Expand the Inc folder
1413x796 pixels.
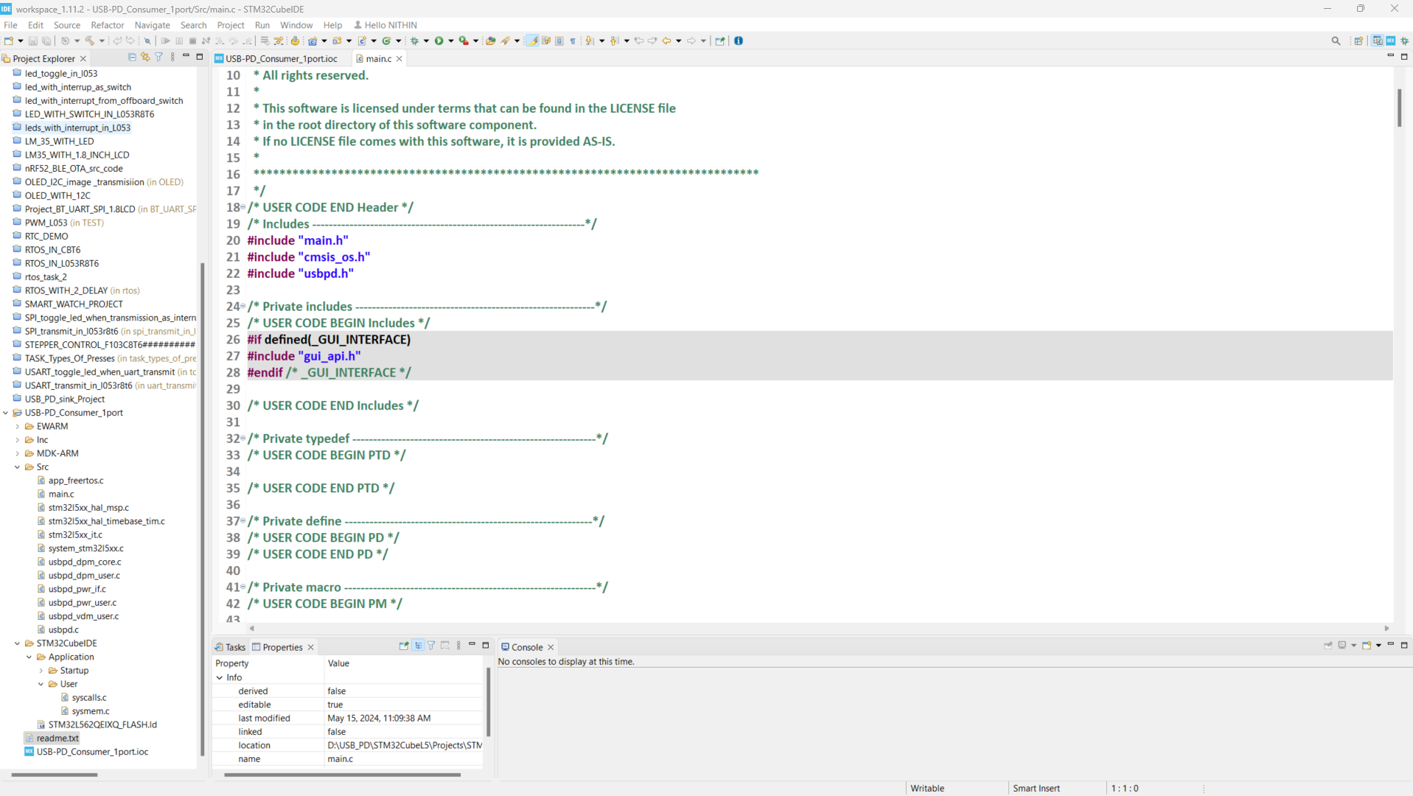18,439
